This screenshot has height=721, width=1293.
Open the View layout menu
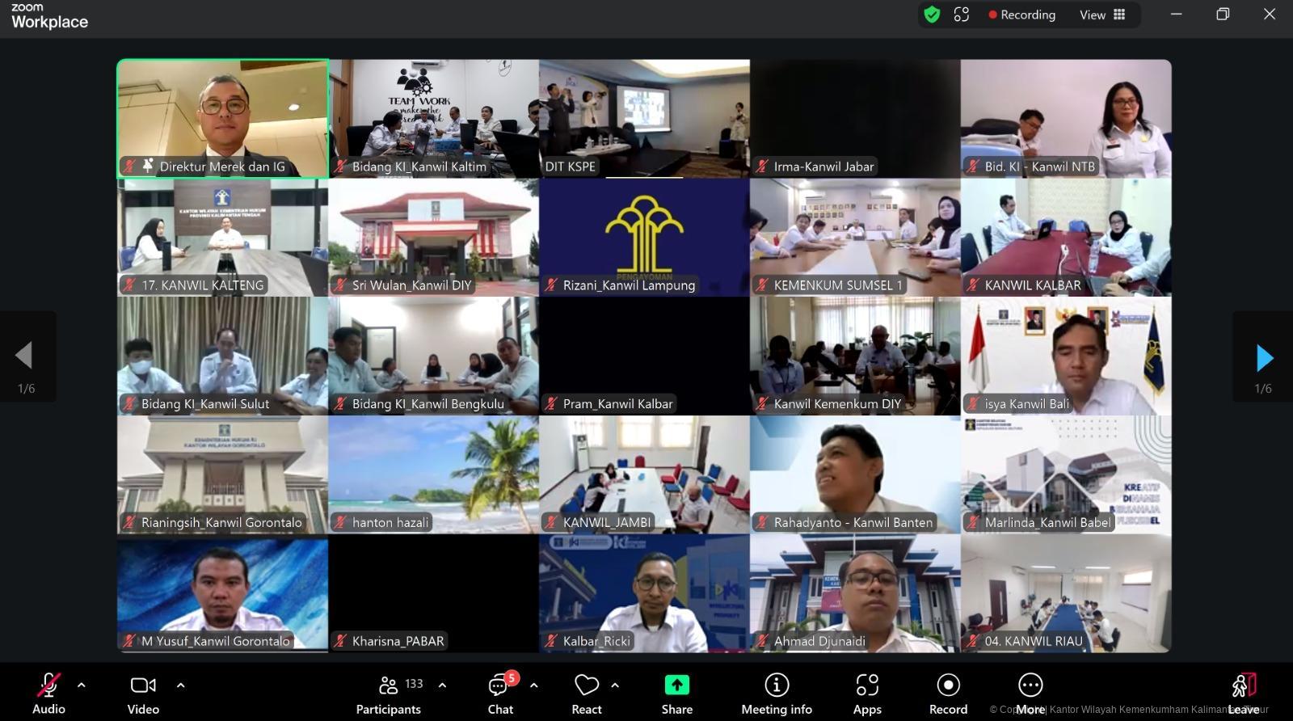(x=1102, y=15)
